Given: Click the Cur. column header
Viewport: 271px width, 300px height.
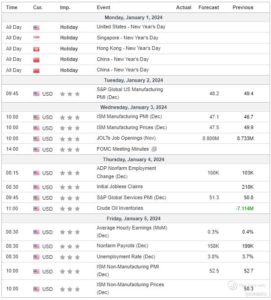Looking at the screenshot, I should tap(38, 7).
